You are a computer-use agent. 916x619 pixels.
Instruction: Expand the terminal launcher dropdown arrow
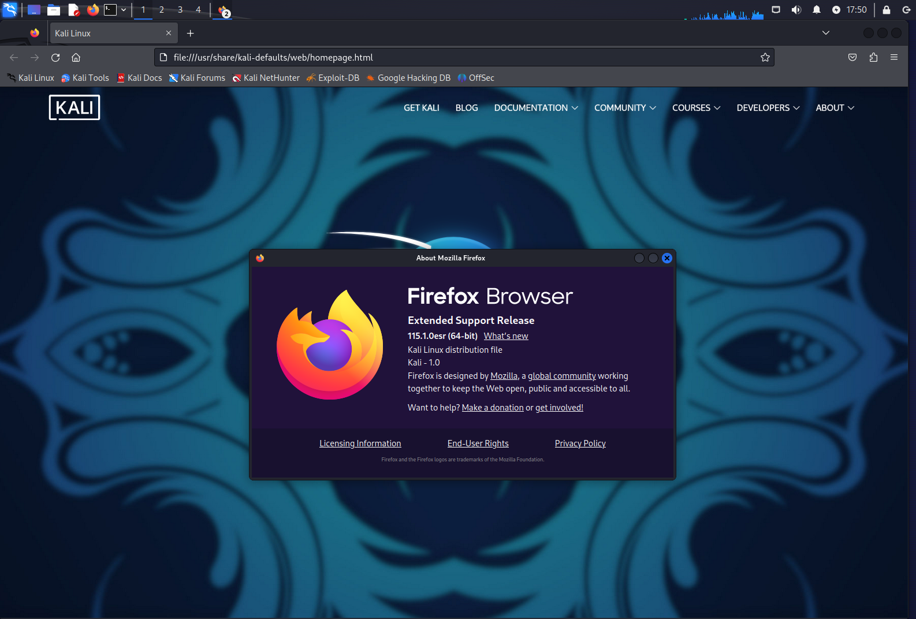tap(124, 10)
